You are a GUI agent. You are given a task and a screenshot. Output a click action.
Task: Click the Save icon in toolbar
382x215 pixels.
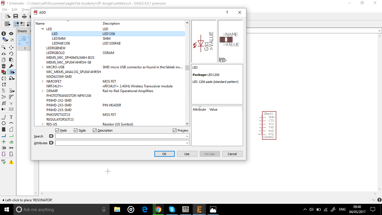(16, 16)
